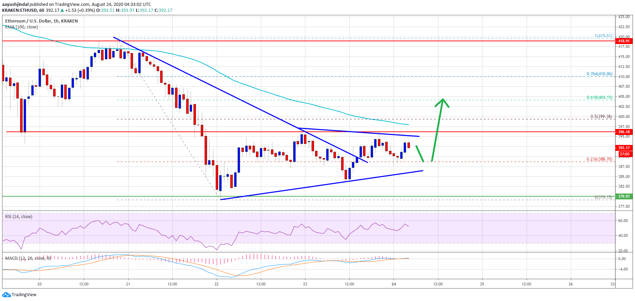This screenshot has width=635, height=301.
Task: Click the date 24 on time axis
Action: (394, 284)
